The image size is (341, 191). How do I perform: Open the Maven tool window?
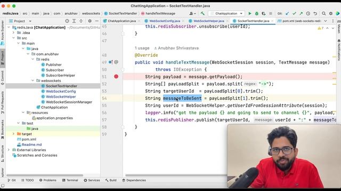[339, 27]
